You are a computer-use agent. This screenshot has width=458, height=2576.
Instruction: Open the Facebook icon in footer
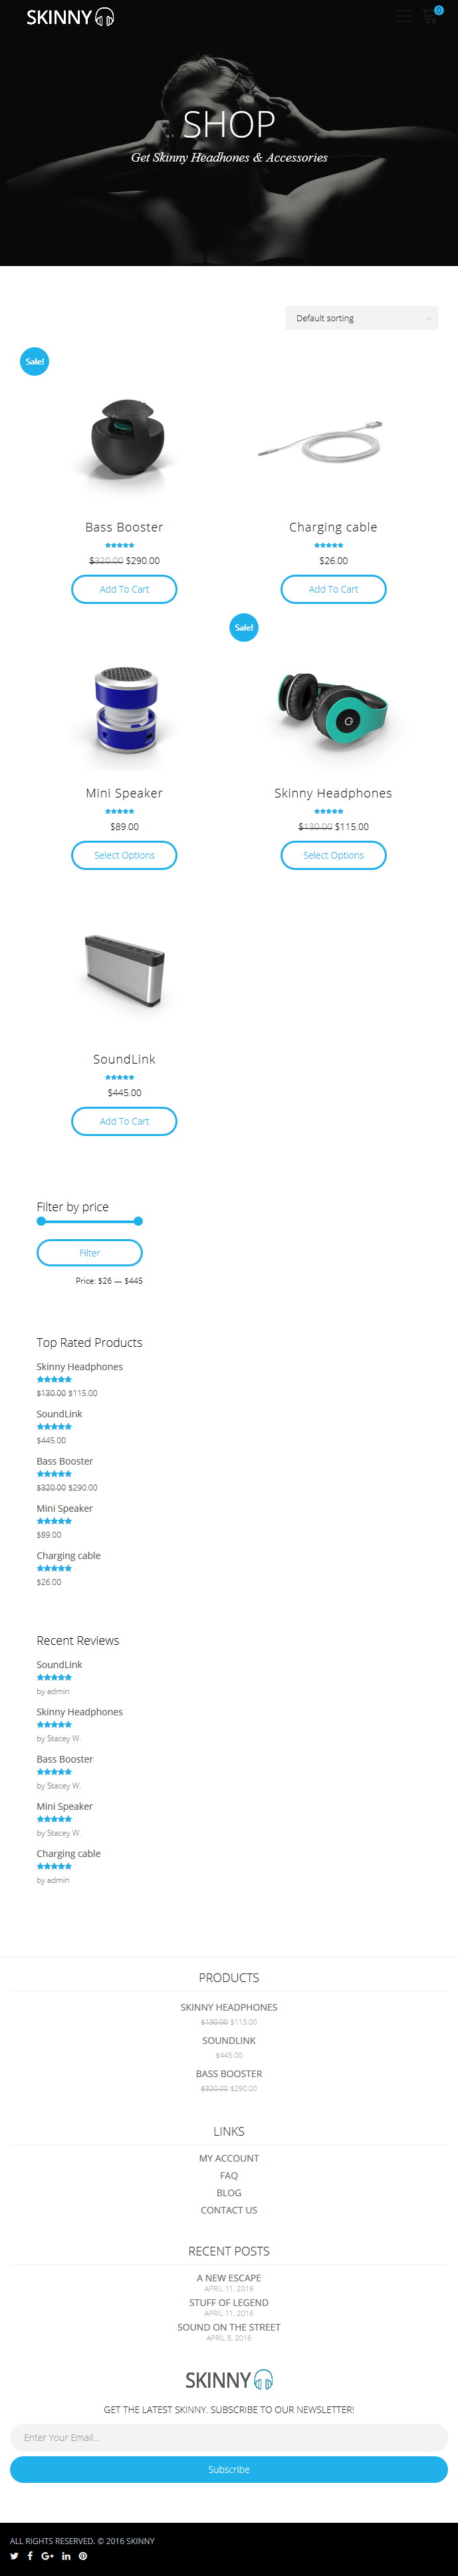tap(30, 2555)
